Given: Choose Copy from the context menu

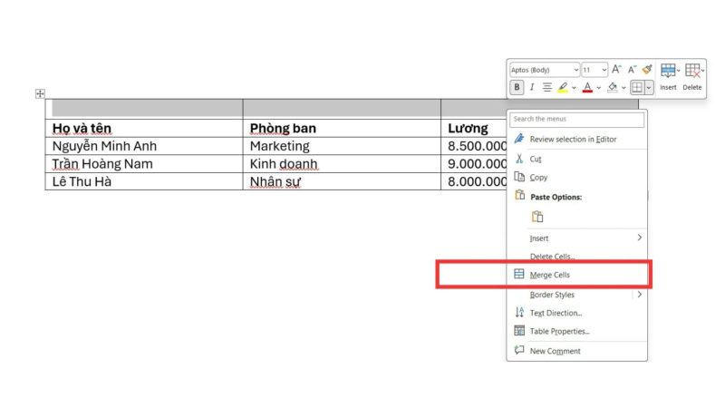Looking at the screenshot, I should pos(577,177).
